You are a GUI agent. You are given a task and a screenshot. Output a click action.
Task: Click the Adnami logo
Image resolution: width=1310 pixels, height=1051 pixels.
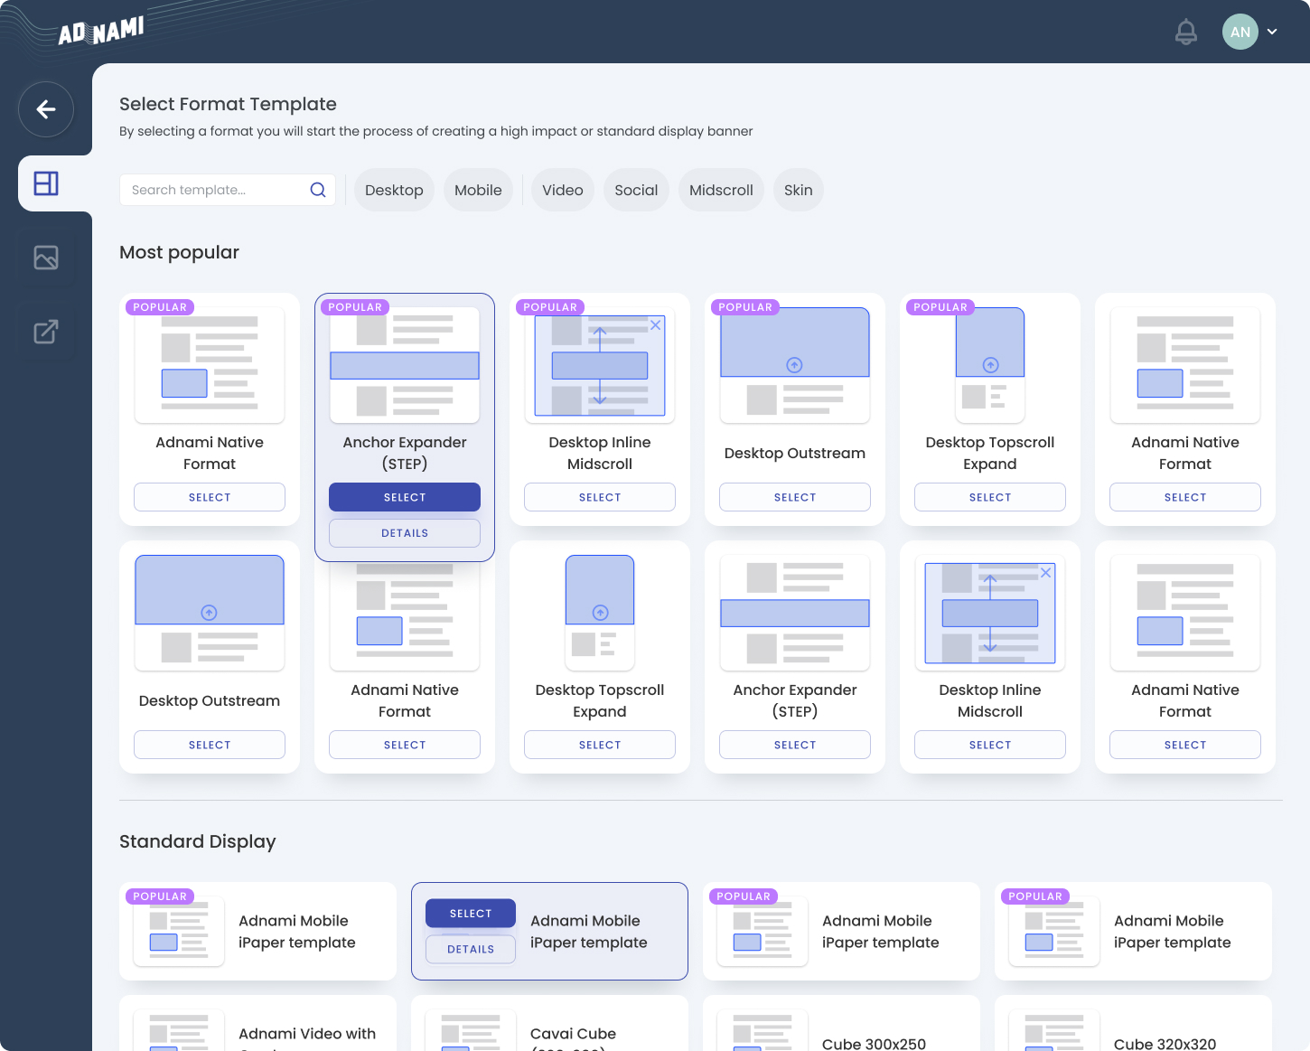tap(101, 32)
